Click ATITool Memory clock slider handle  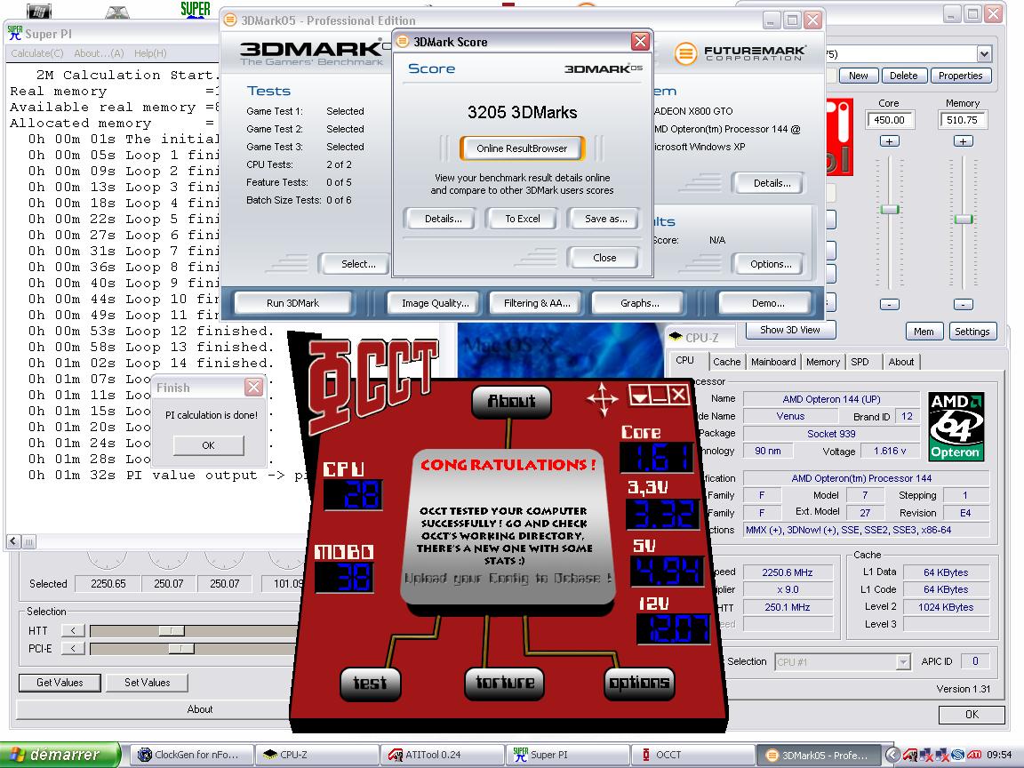click(x=964, y=219)
